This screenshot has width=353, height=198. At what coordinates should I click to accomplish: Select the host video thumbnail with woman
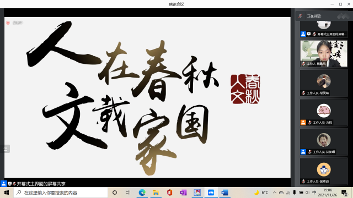point(324,54)
